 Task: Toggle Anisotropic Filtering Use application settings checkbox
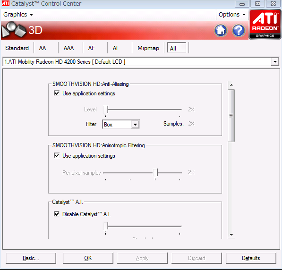click(57, 155)
